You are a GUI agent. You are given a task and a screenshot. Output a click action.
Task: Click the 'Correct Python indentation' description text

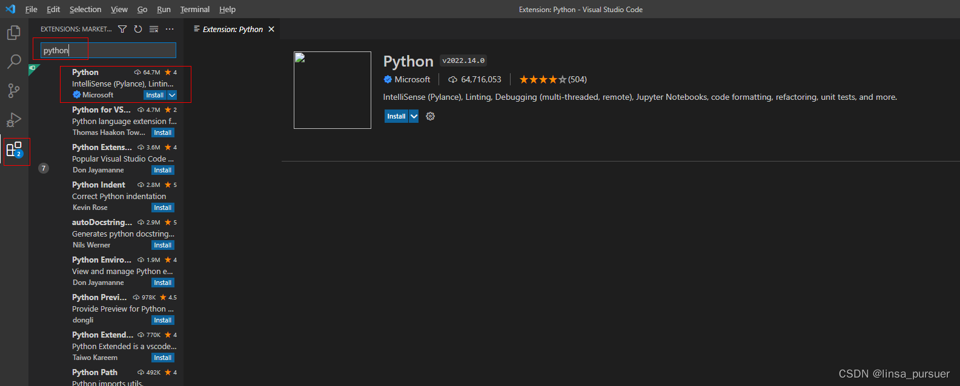(119, 197)
